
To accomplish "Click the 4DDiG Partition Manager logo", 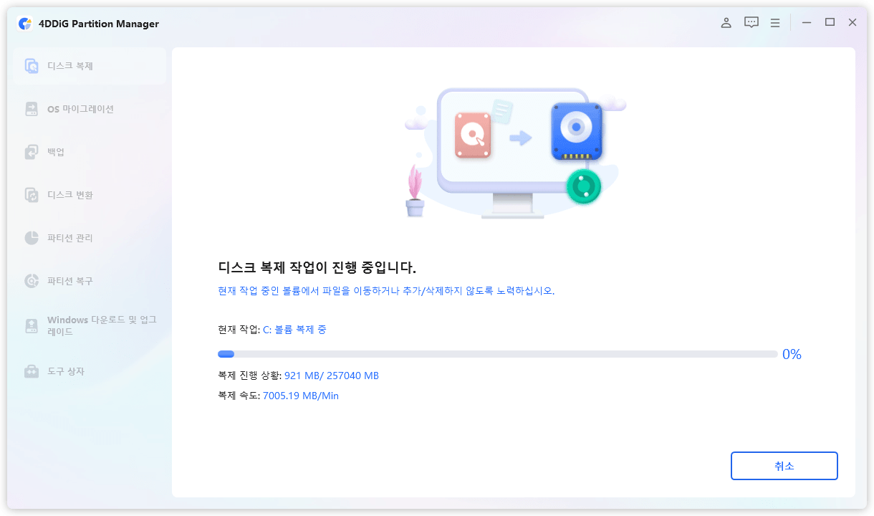I will pyautogui.click(x=25, y=24).
